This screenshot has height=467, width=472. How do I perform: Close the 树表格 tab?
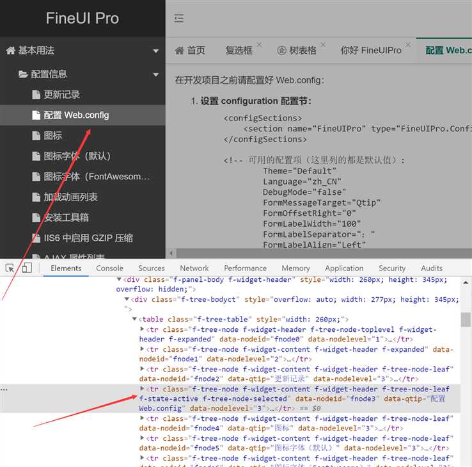tap(323, 45)
